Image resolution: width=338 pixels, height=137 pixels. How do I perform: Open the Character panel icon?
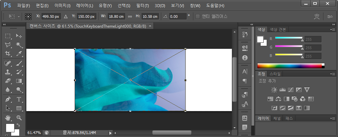click(245, 71)
